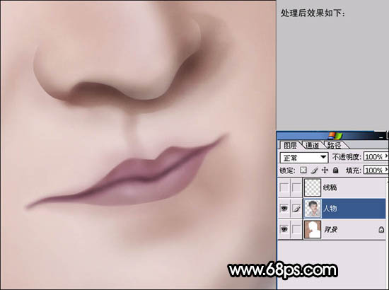Image resolution: width=389 pixels, height=290 pixels.
Task: Click the lock icon on 背景 layer
Action: click(x=381, y=229)
